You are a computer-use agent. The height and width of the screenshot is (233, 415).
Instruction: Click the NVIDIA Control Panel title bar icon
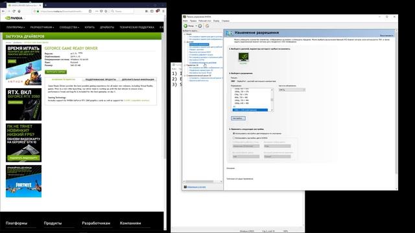pos(185,16)
